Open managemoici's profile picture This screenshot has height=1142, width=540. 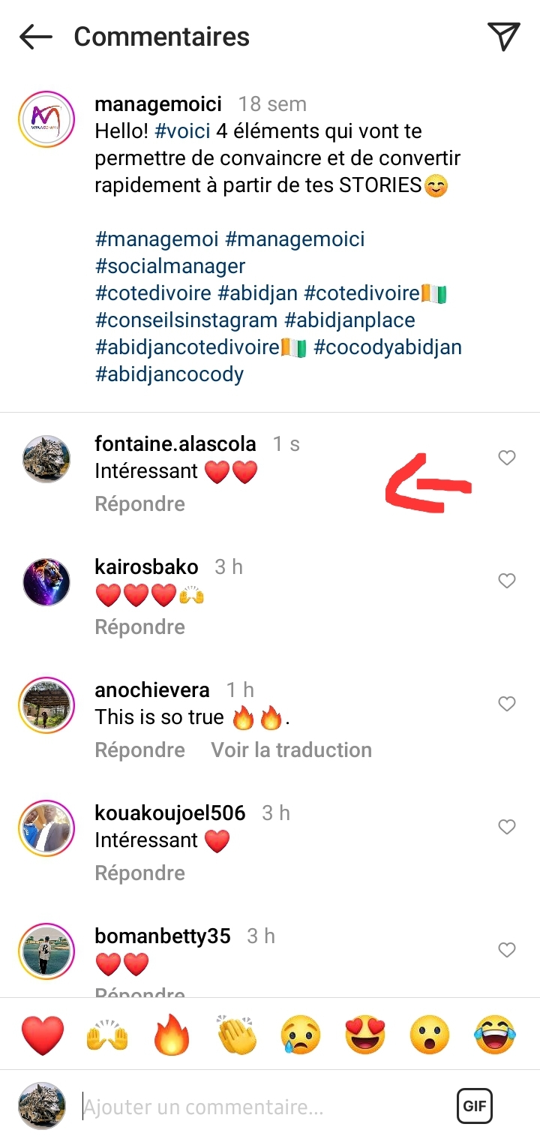46,119
